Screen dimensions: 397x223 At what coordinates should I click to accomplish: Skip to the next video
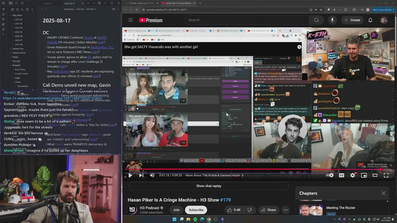(141, 175)
